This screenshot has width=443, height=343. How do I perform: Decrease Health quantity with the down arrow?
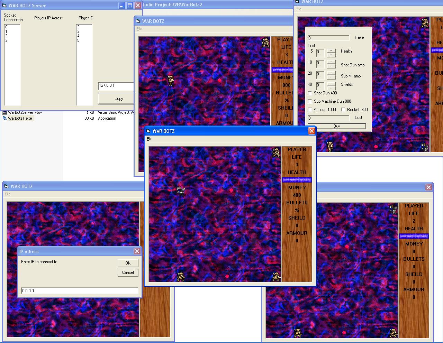331,55
